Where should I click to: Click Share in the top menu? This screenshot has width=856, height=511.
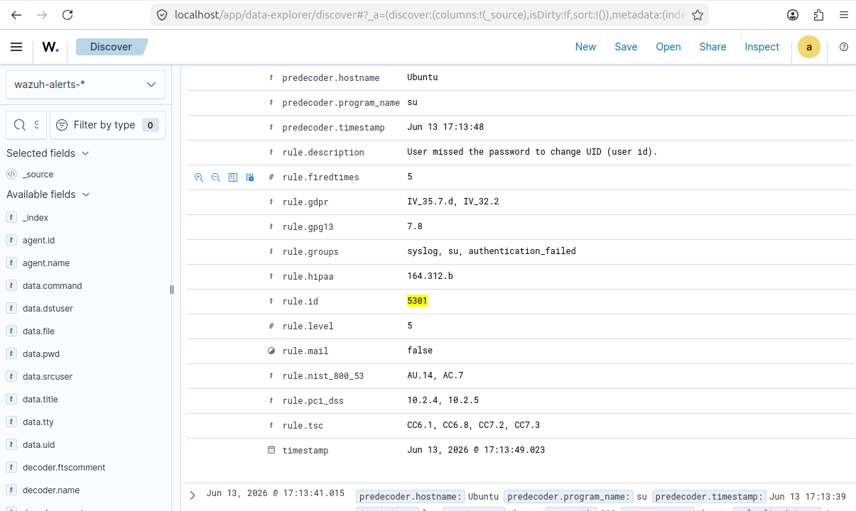(x=713, y=47)
